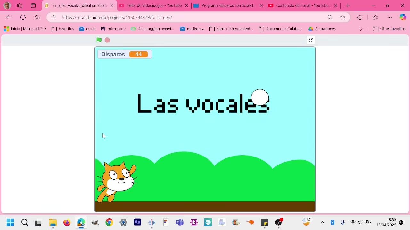Open Adobe Audition from the taskbar
Image resolution: width=410 pixels, height=230 pixels.
[137, 222]
